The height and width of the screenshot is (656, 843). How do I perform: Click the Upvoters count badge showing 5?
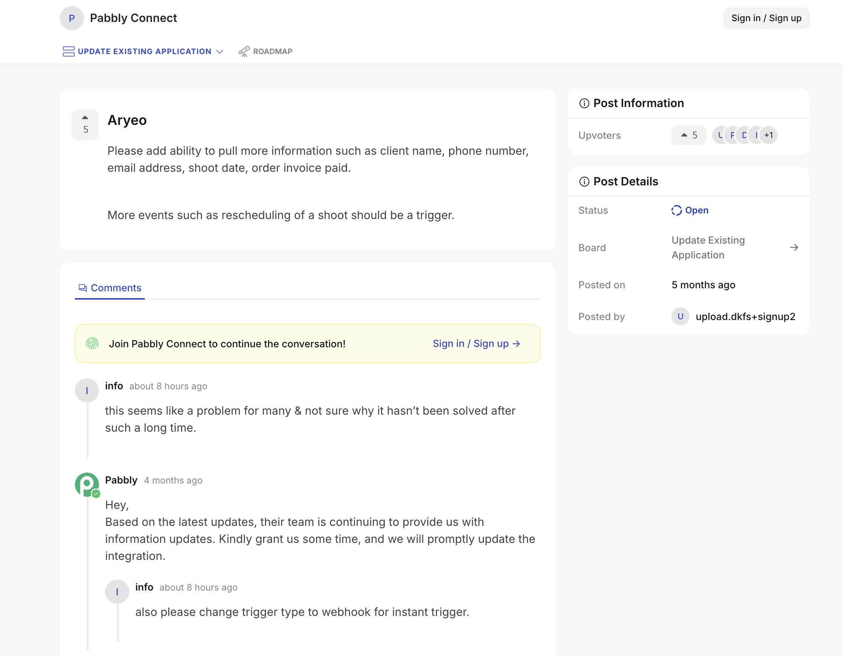coord(688,135)
